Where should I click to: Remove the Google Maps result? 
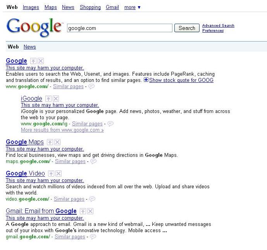point(57,142)
